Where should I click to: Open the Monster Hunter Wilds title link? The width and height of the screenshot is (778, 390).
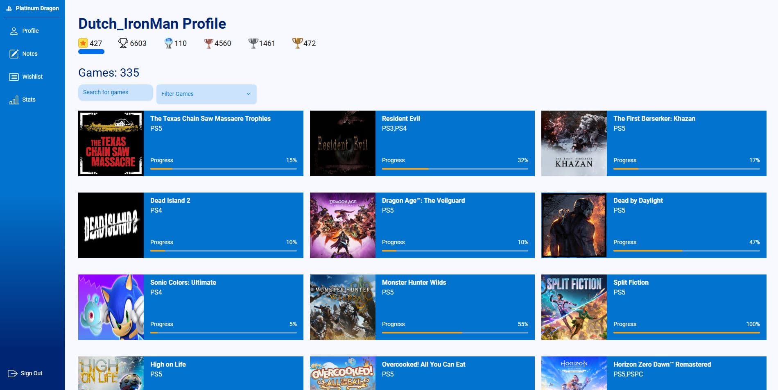[x=414, y=282]
